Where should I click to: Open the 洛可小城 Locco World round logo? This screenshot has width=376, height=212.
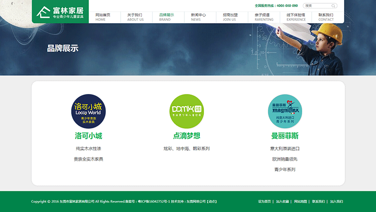click(x=88, y=111)
